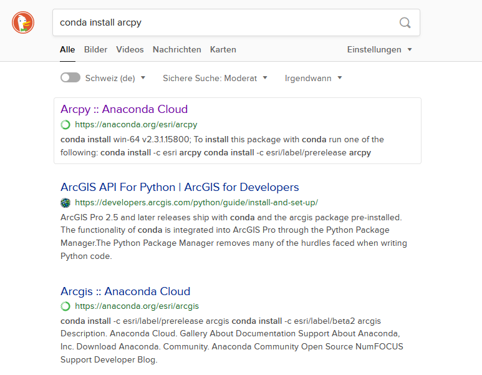The height and width of the screenshot is (375, 482).
Task: Click the Anaconda favicon beside the esri/arcpy URL
Action: [x=65, y=125]
